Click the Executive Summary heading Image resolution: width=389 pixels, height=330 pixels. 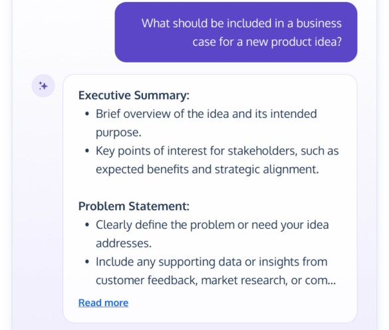click(x=134, y=95)
